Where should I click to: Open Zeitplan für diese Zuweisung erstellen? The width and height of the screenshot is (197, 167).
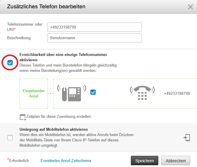point(58,117)
